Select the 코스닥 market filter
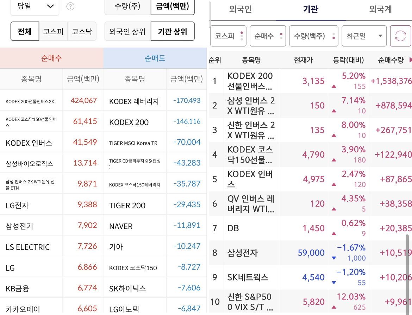Screen dimensions: 412x315 coord(82,31)
